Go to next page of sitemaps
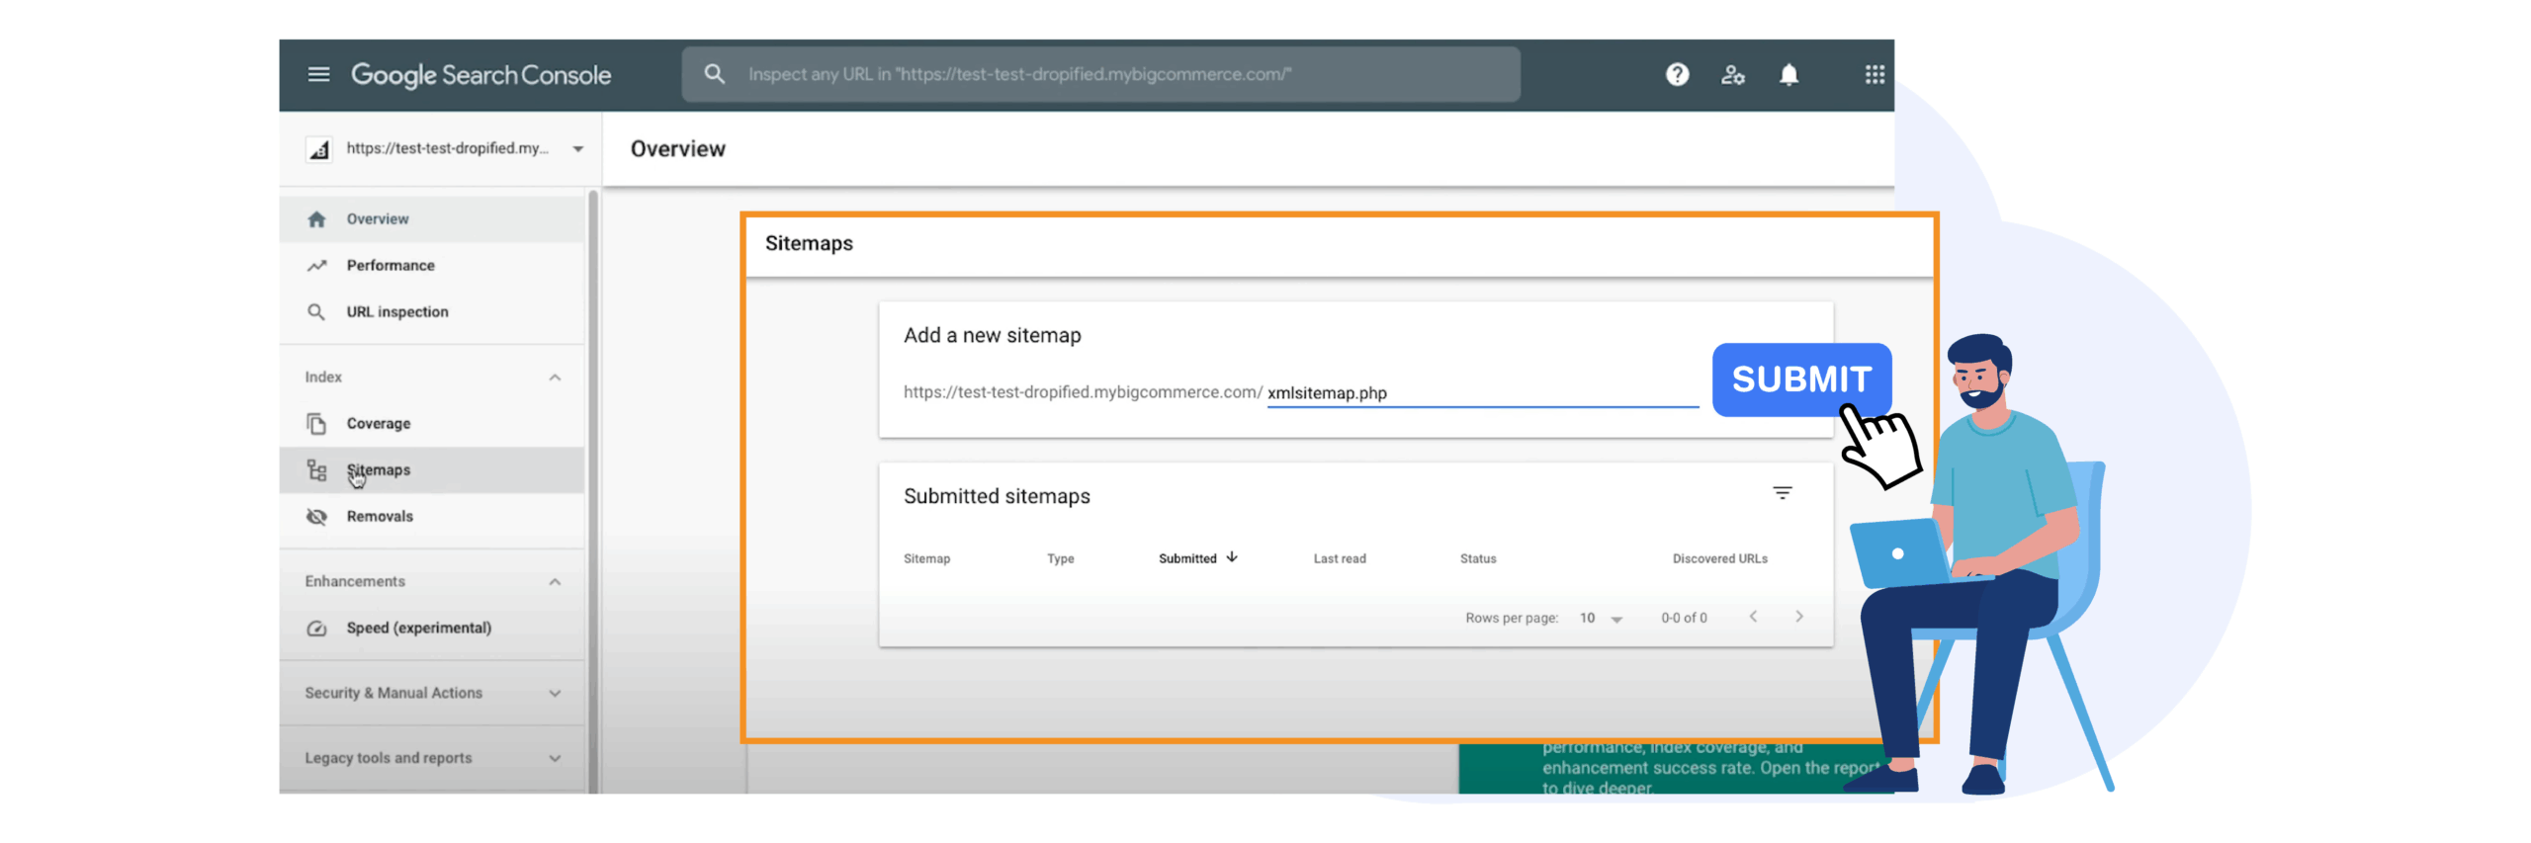 click(x=1799, y=617)
